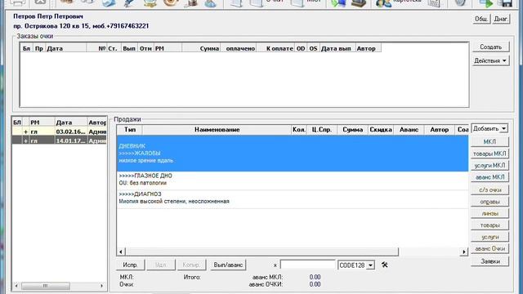Viewport: 523px width, 294px height.
Task: Click the OD column header
Action: click(301, 48)
